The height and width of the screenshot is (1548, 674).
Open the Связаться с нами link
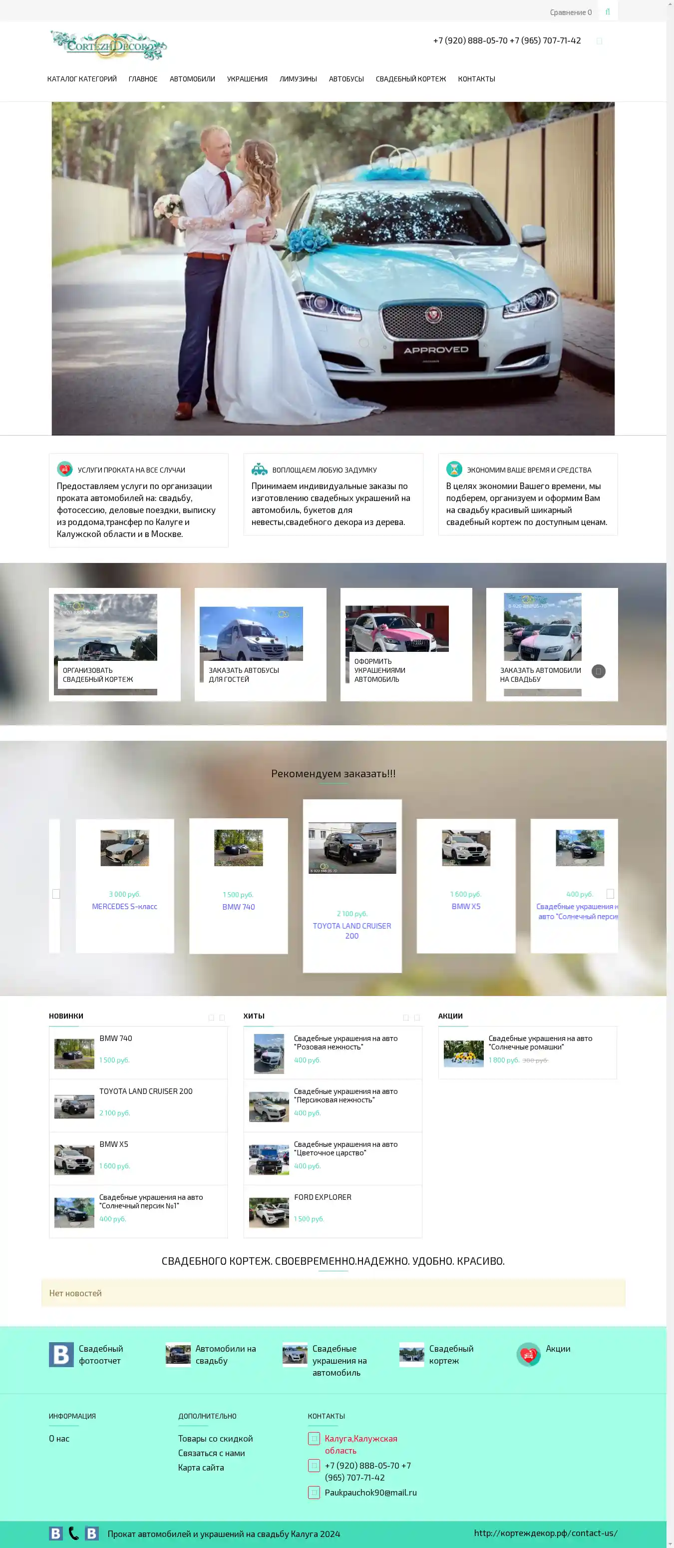click(x=211, y=1453)
